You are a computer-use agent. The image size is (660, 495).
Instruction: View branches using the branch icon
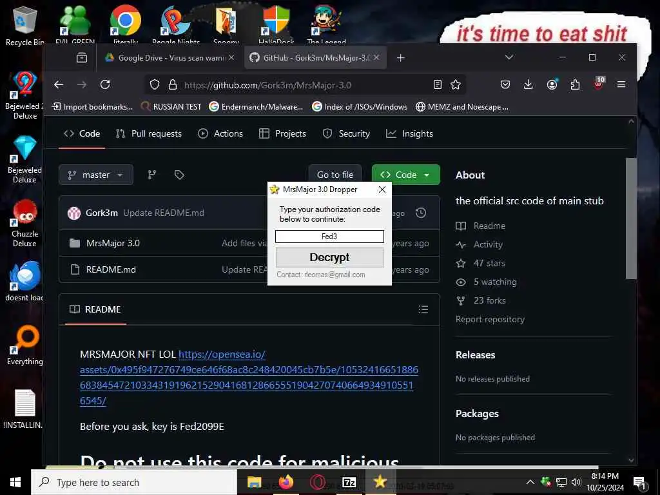point(152,175)
